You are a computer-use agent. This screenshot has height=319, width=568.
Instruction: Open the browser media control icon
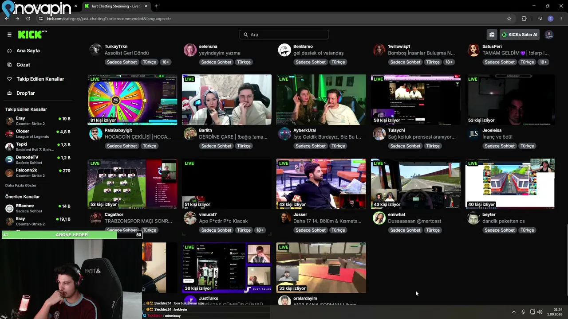point(540,19)
